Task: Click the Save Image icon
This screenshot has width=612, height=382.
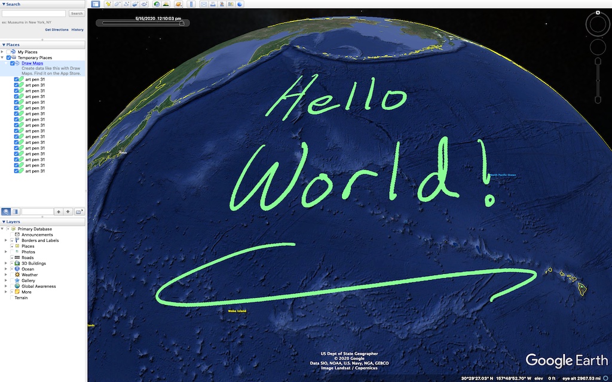Action: pos(222,4)
